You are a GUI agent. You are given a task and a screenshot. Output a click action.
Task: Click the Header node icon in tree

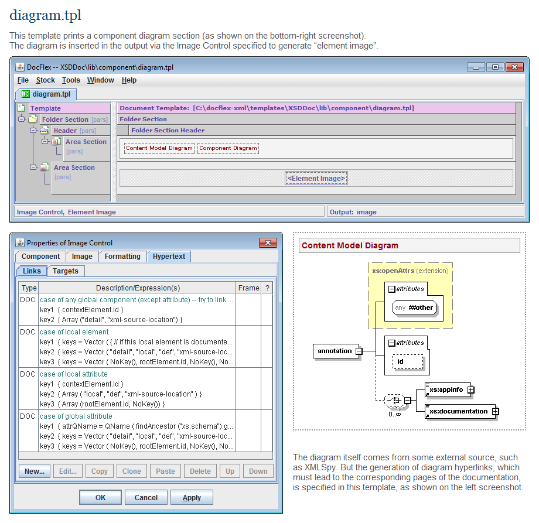pyautogui.click(x=44, y=131)
